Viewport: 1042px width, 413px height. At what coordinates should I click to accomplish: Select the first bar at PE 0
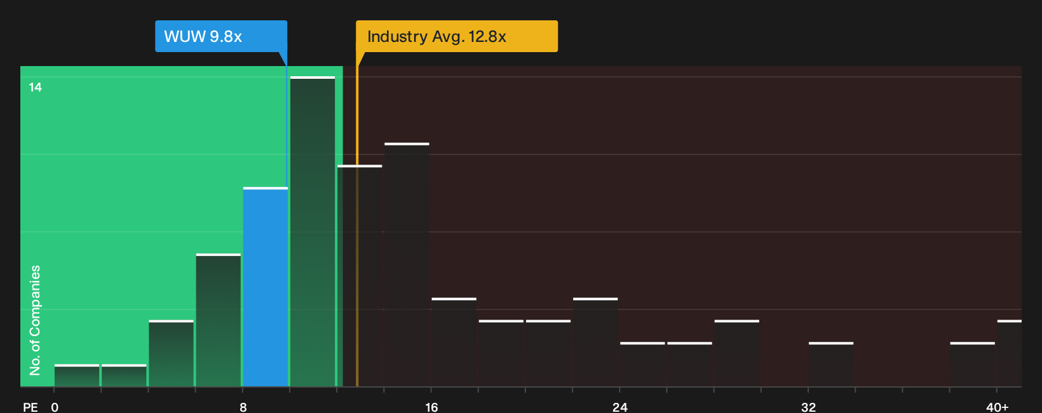click(77, 376)
